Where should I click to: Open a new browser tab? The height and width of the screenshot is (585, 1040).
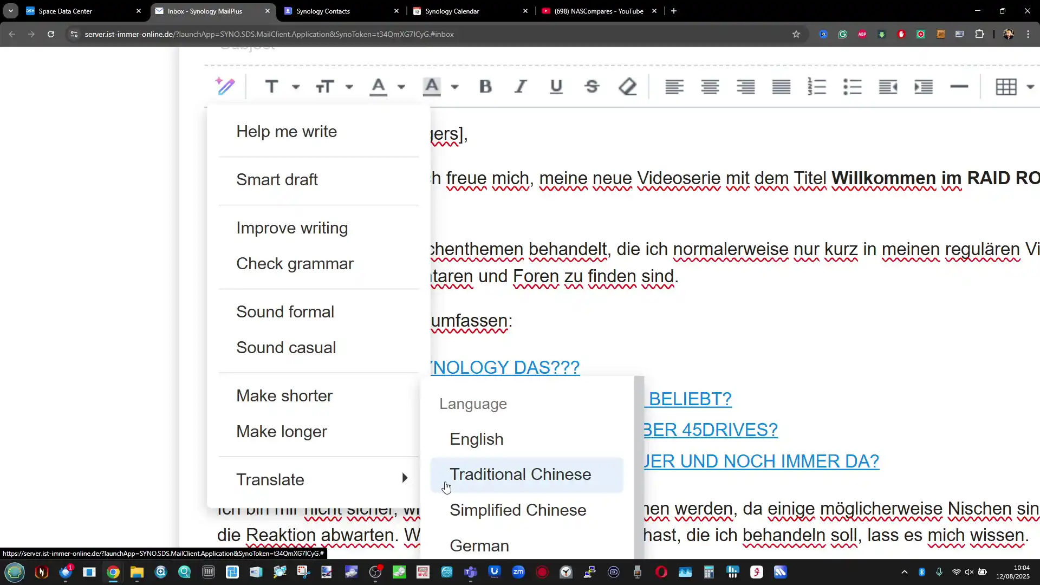click(x=674, y=11)
